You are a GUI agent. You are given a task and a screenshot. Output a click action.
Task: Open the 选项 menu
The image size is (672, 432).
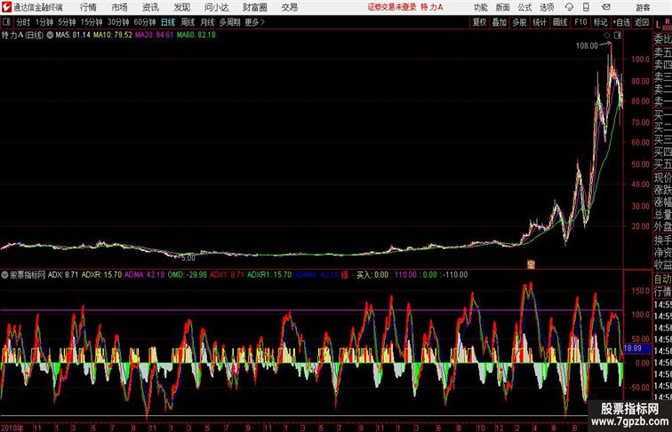click(x=547, y=7)
